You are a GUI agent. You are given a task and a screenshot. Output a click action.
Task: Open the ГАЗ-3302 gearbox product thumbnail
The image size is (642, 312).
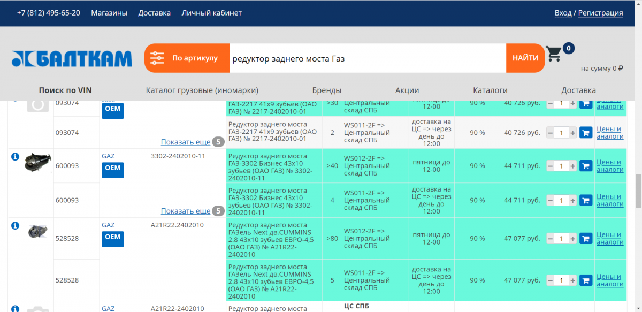click(x=37, y=162)
